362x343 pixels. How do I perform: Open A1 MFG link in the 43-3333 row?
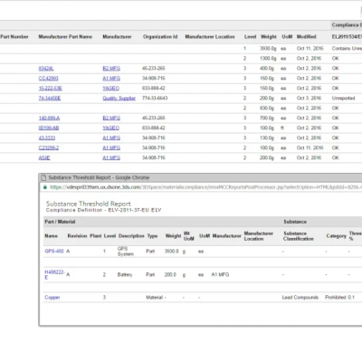111,138
